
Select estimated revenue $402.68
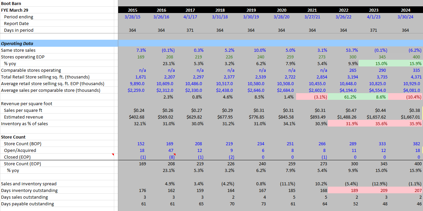pos(137,117)
